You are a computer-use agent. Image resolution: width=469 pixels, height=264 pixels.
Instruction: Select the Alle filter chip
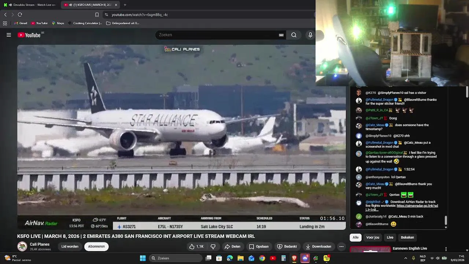(x=355, y=237)
